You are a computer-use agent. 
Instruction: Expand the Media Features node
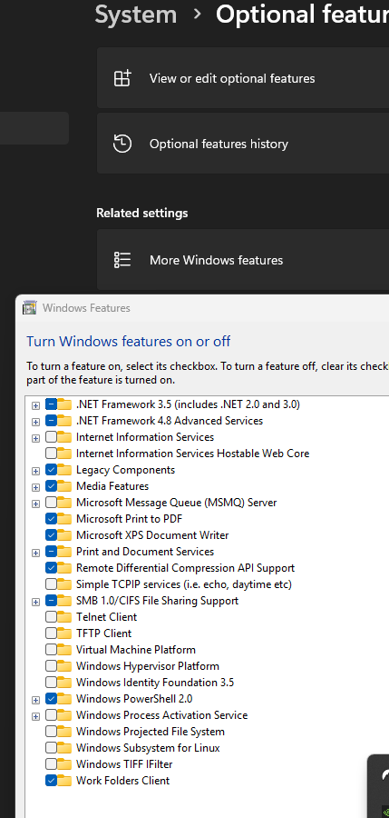[x=35, y=487]
